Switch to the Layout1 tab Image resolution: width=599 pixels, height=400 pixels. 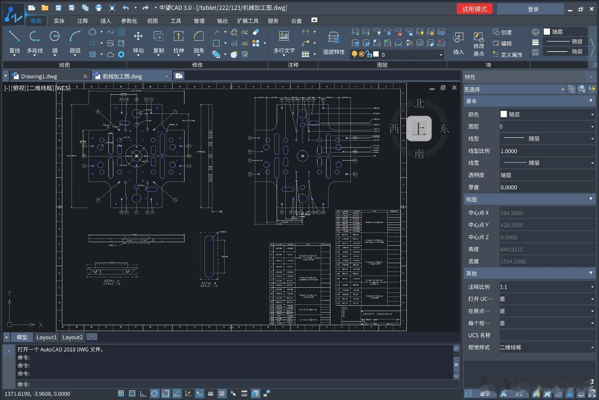click(46, 337)
